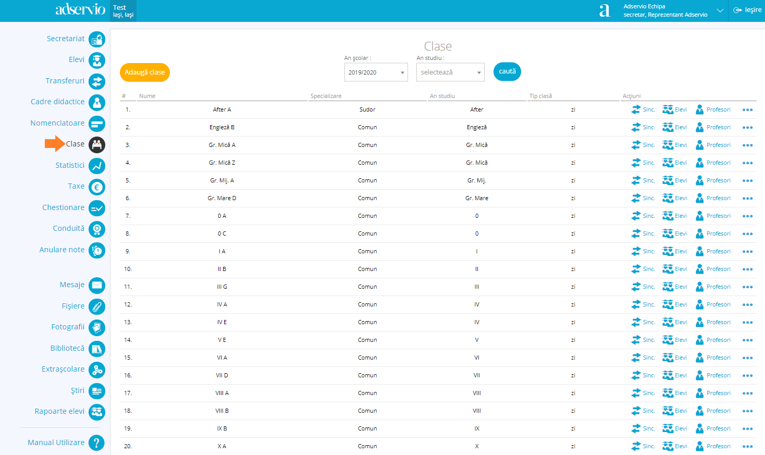This screenshot has width=765, height=455.
Task: Open more options for Gr. Mică Z row
Action: (748, 163)
